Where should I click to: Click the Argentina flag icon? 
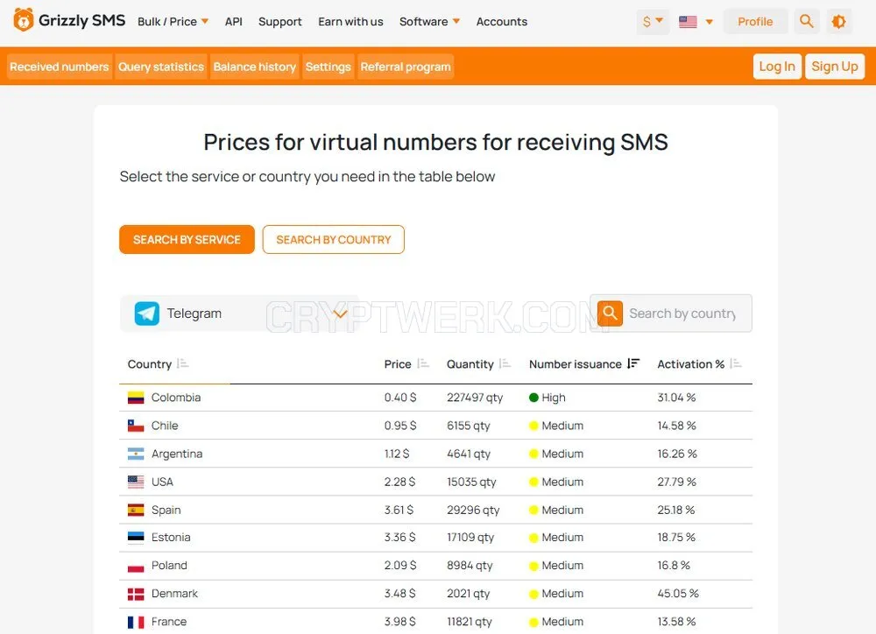(x=136, y=454)
